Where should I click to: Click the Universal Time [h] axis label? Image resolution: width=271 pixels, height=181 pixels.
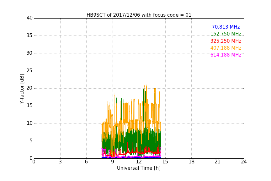pyautogui.click(x=139, y=168)
